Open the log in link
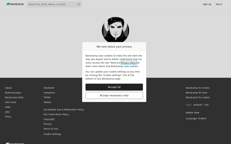Viewport: 231px width, 144px height. [x=219, y=4]
